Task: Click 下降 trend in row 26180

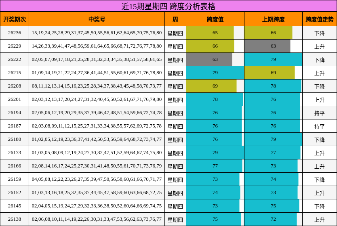Action: click(x=320, y=140)
